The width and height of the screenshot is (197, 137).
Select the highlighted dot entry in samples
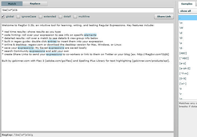(188, 18)
